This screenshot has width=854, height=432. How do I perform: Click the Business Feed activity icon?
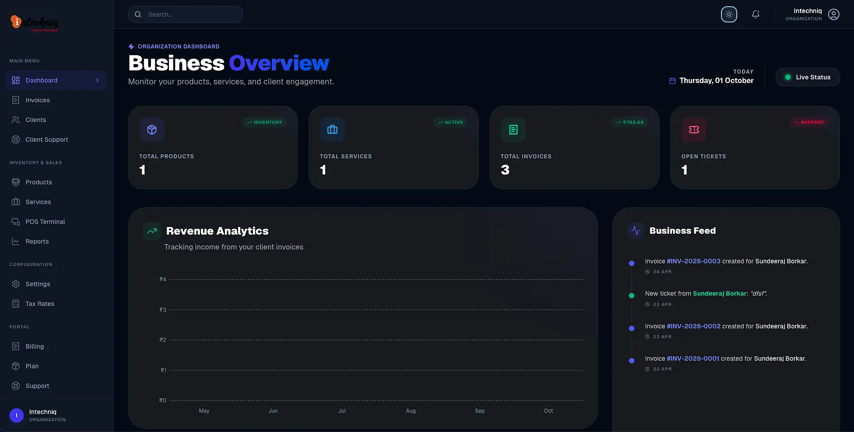[636, 231]
